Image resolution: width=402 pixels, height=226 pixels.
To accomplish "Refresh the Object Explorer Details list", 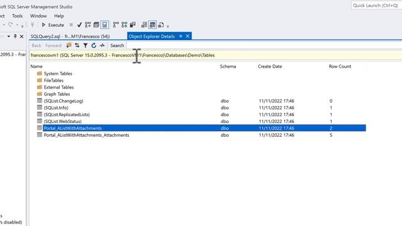I will (94, 45).
